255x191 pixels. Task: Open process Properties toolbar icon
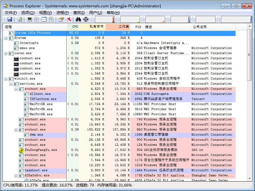pos(61,19)
